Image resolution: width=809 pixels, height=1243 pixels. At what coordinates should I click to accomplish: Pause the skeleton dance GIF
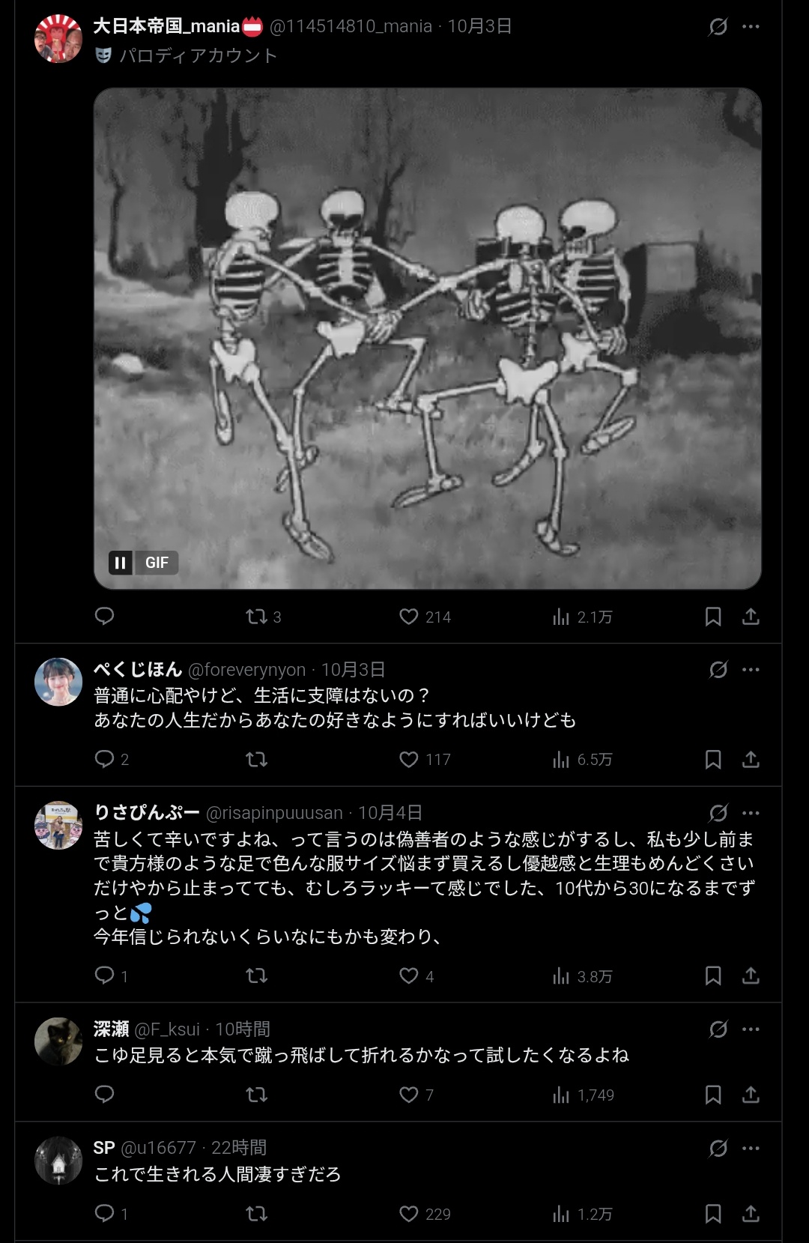[120, 563]
